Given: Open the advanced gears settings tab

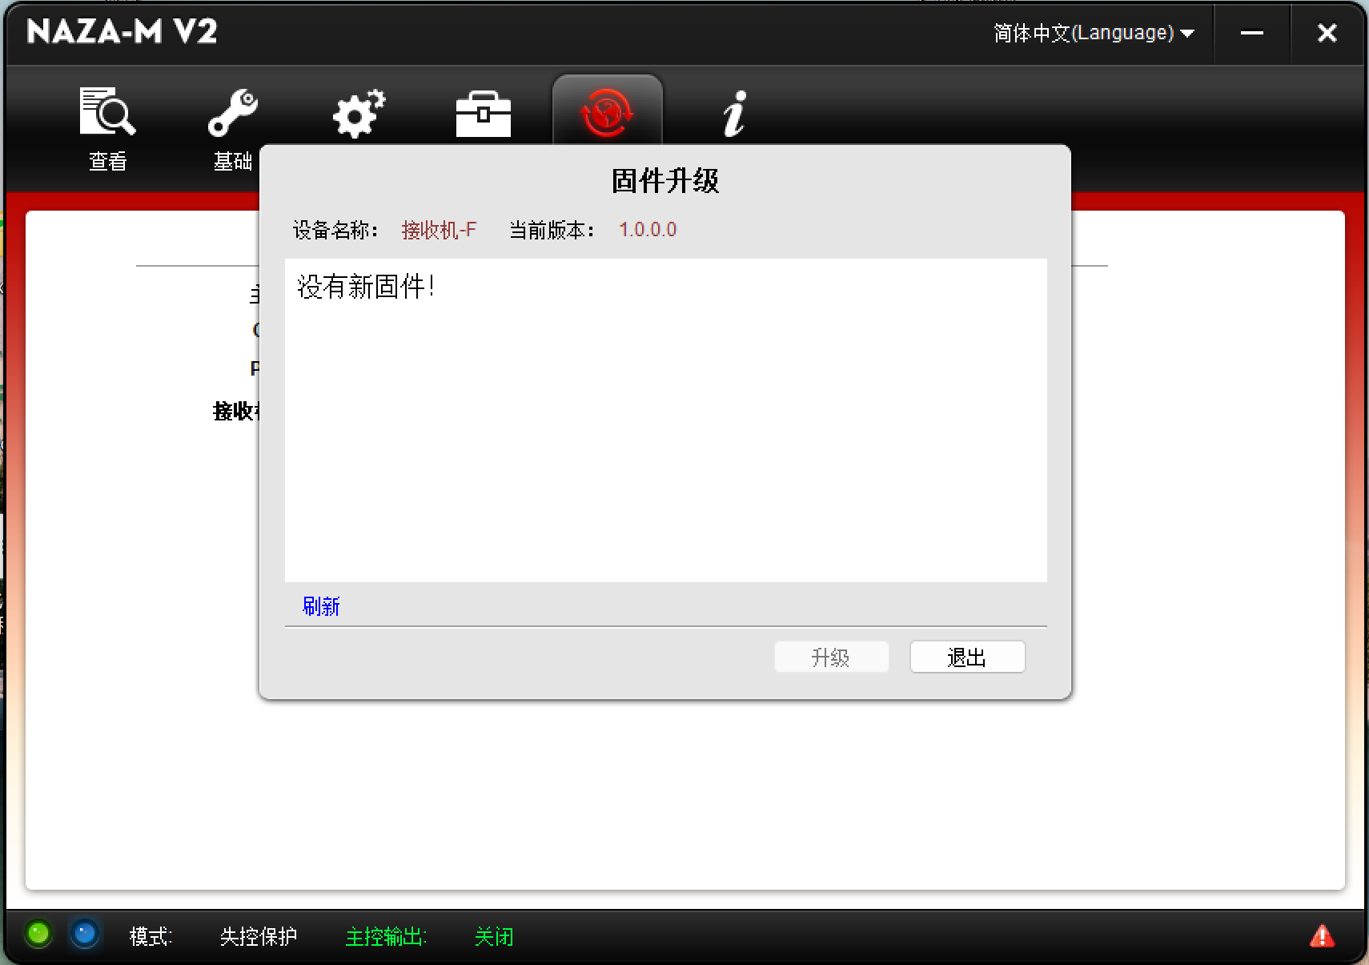Looking at the screenshot, I should [359, 114].
